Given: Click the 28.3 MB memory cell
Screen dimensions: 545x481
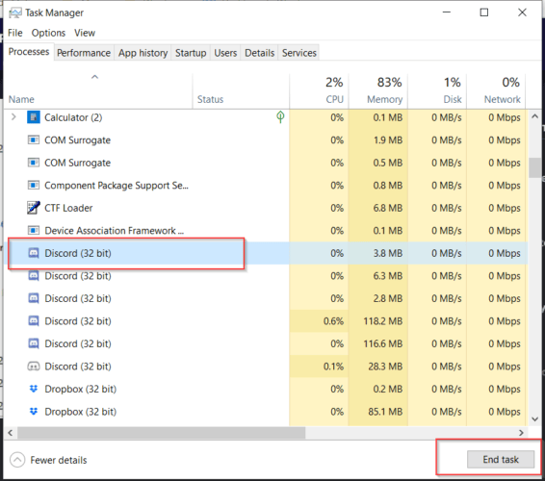Looking at the screenshot, I should pyautogui.click(x=378, y=367).
